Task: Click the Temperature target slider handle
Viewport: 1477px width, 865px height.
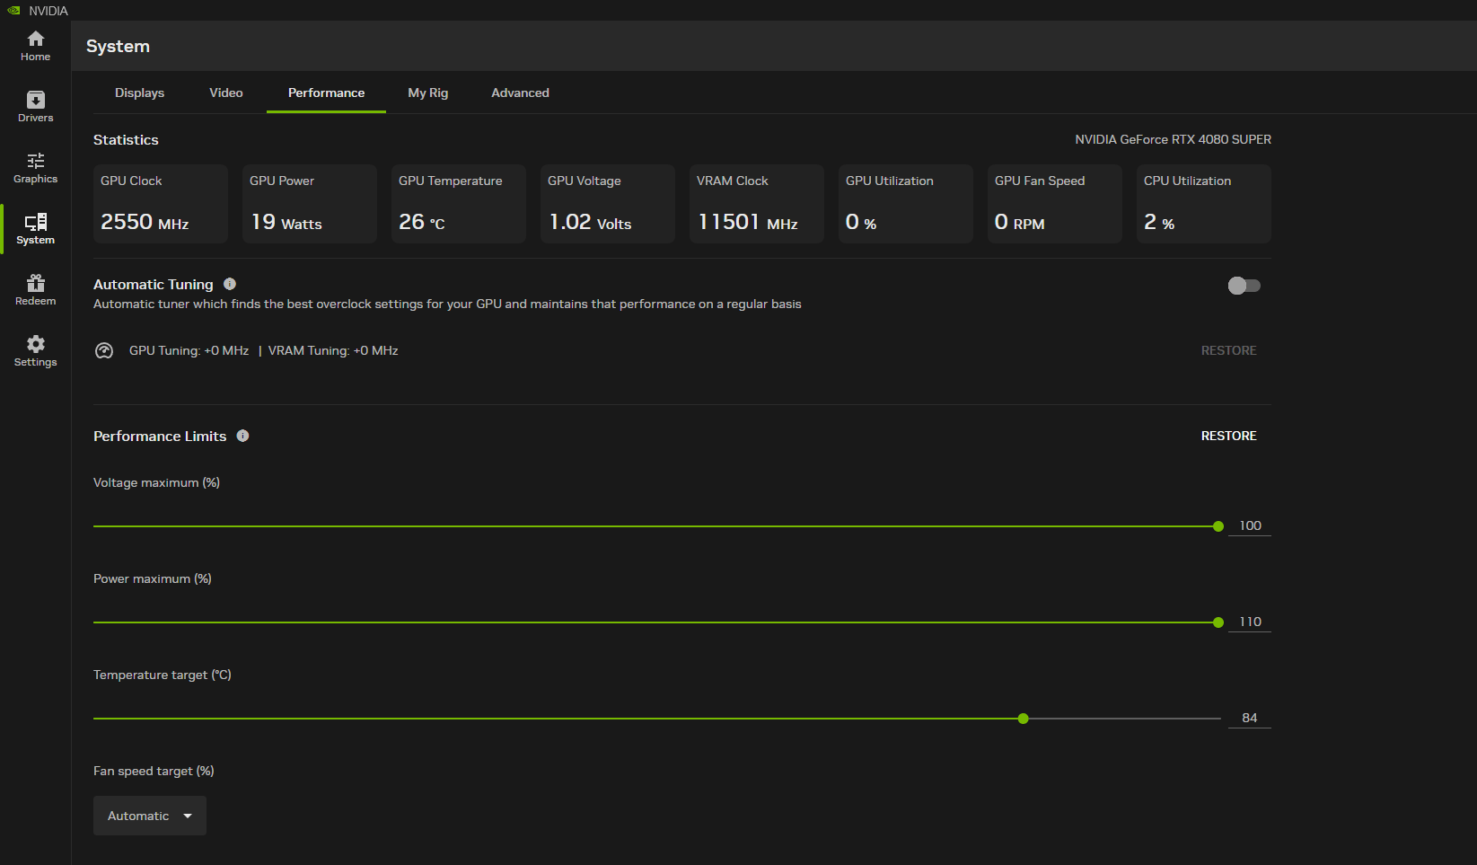Action: [1024, 719]
